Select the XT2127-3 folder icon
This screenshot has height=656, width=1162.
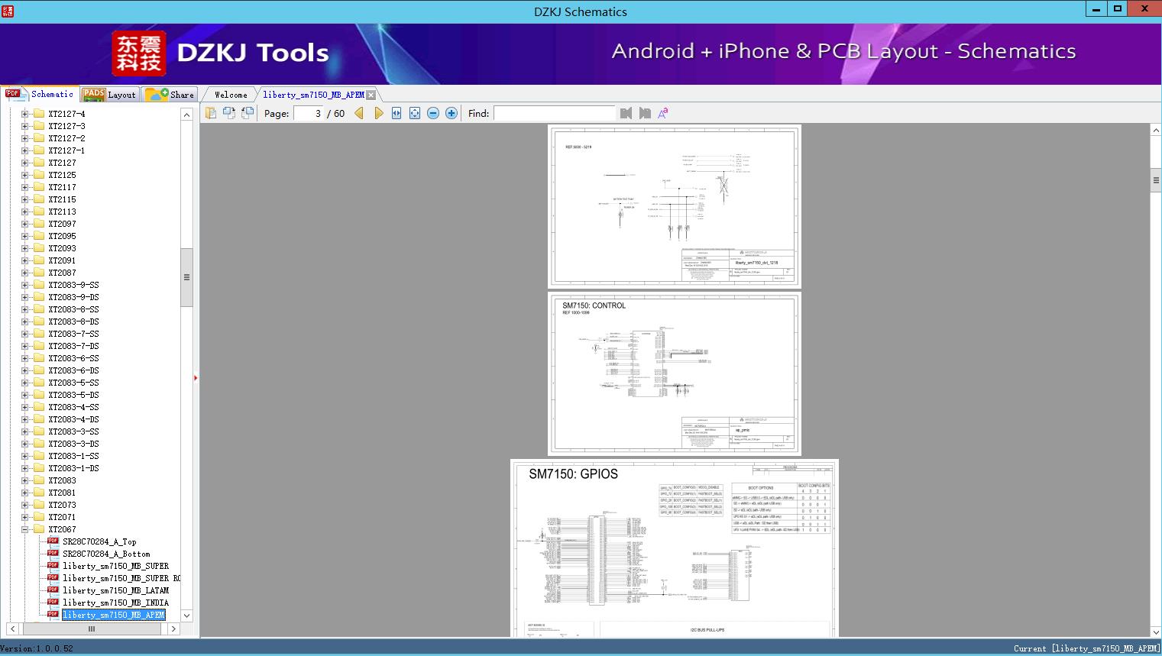(x=39, y=126)
